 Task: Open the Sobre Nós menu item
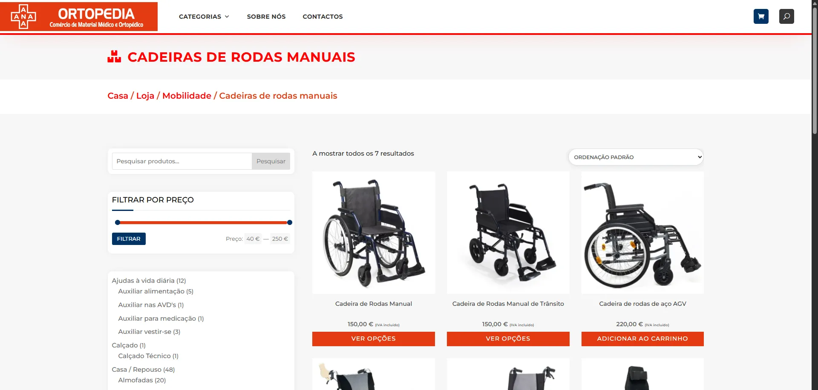tap(266, 17)
